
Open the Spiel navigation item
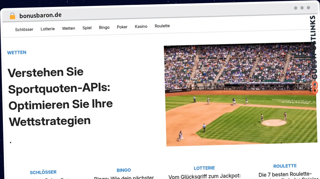point(87,28)
